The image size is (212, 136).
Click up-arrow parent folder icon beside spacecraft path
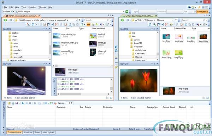tap(79, 20)
